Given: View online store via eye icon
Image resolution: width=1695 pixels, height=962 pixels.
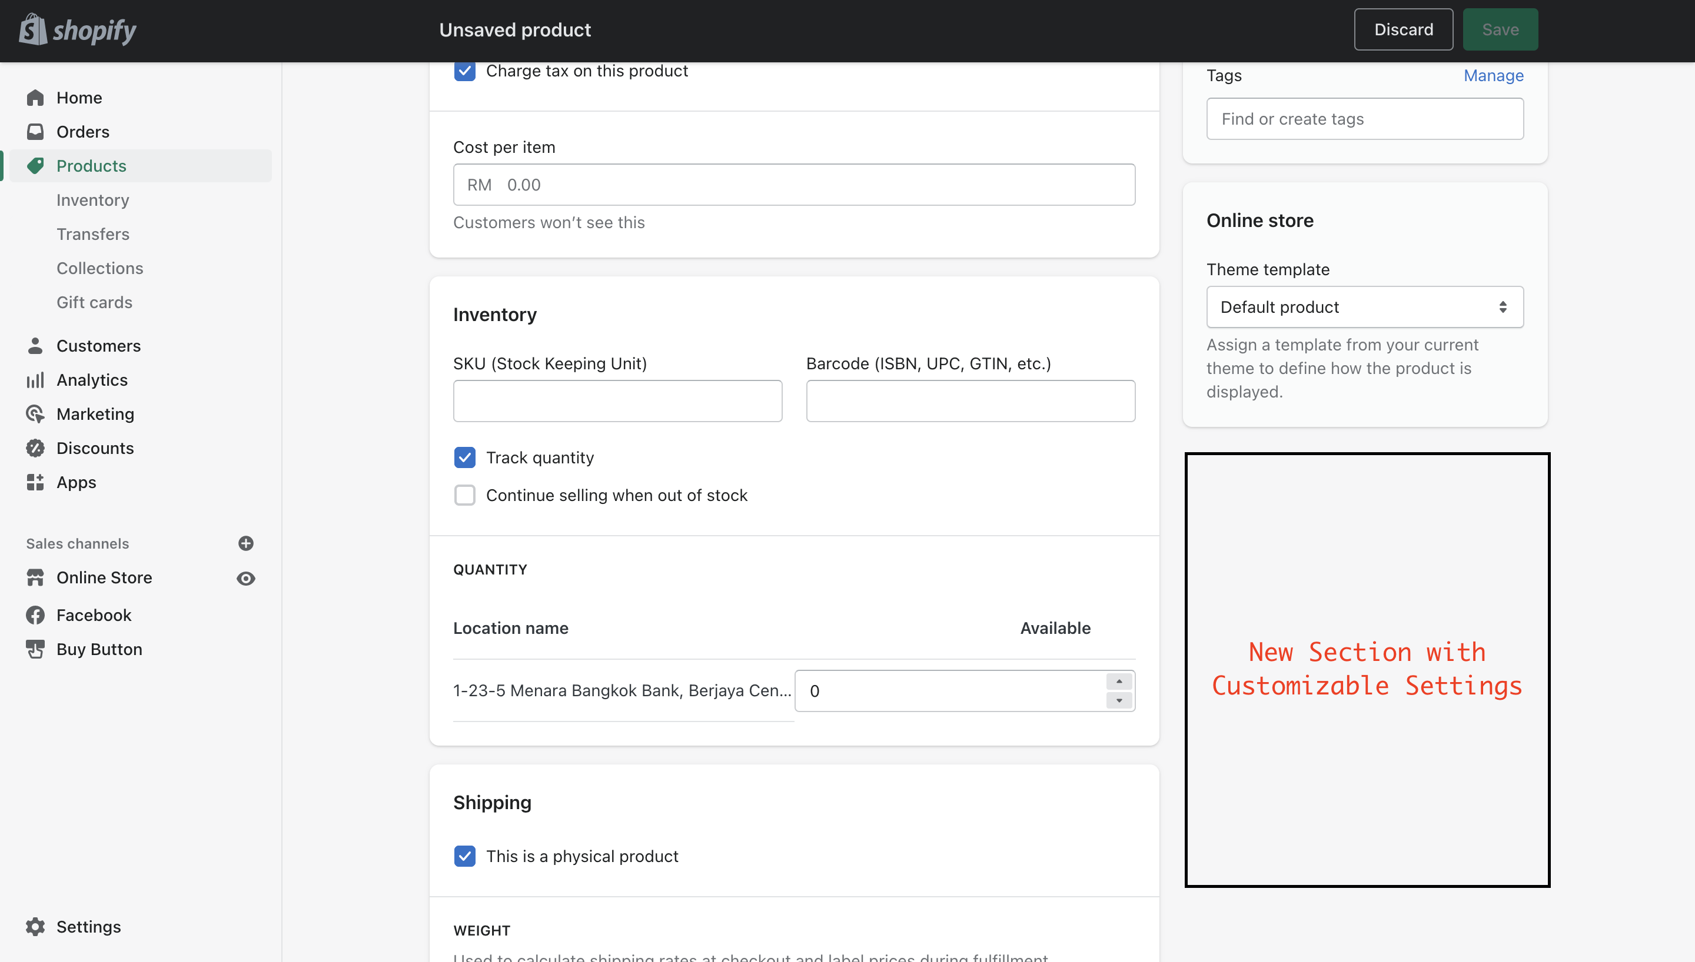Looking at the screenshot, I should [x=246, y=578].
